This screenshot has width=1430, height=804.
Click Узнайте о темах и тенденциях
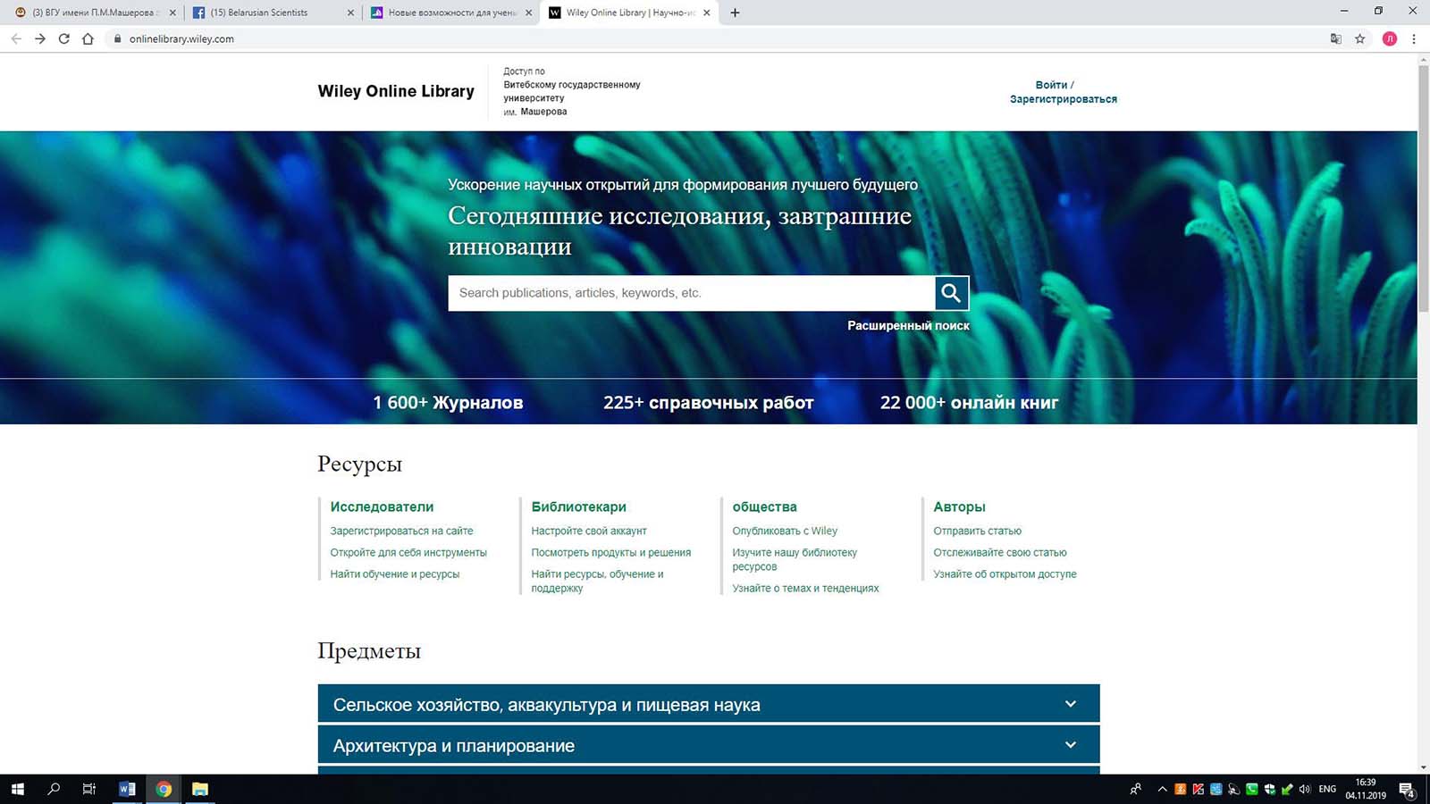point(805,588)
